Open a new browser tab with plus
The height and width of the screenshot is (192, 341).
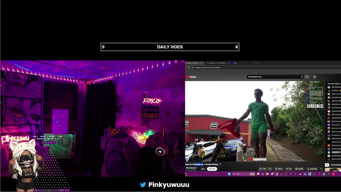(258, 63)
